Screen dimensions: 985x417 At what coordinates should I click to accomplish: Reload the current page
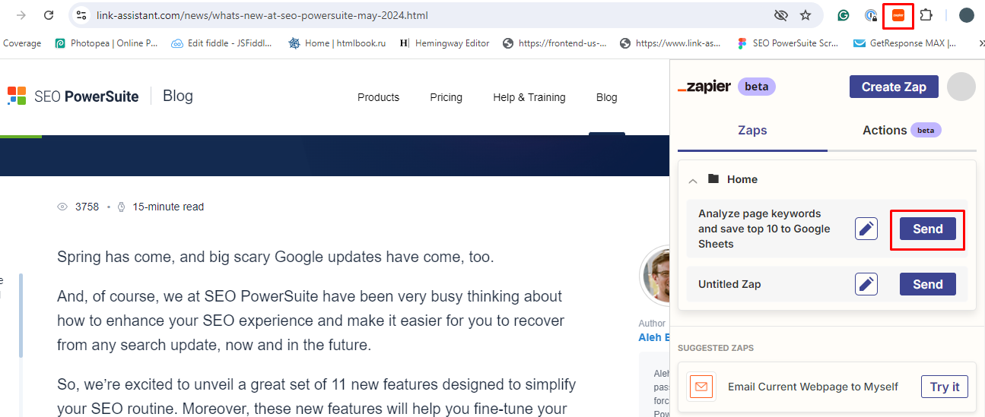[49, 15]
